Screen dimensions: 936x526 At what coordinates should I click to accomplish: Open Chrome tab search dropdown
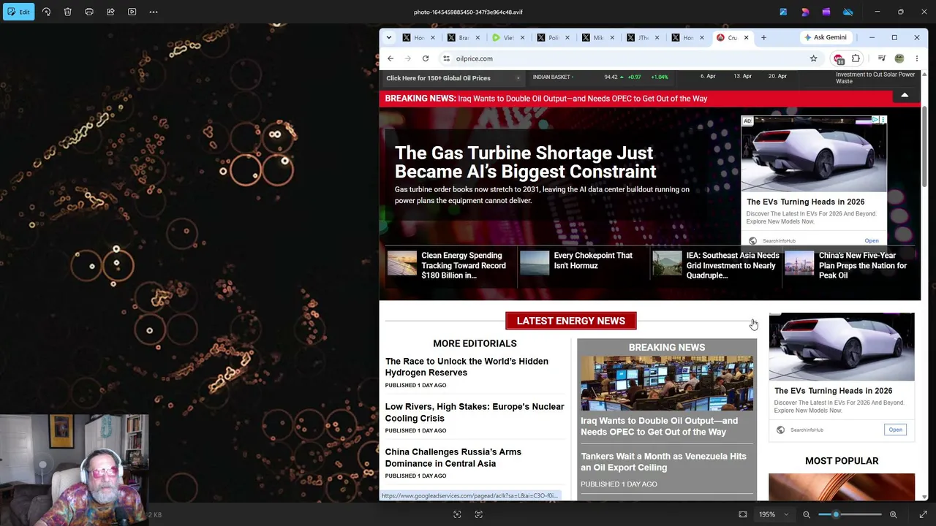pyautogui.click(x=389, y=37)
